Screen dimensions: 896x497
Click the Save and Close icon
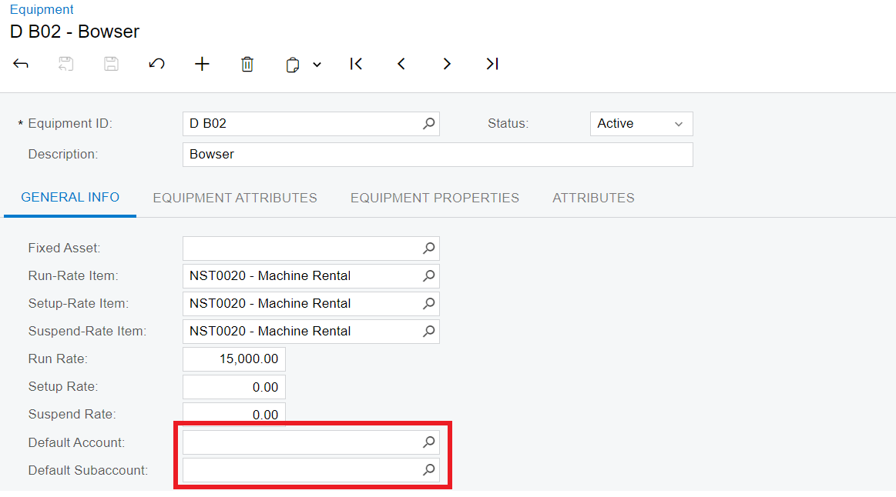point(65,64)
